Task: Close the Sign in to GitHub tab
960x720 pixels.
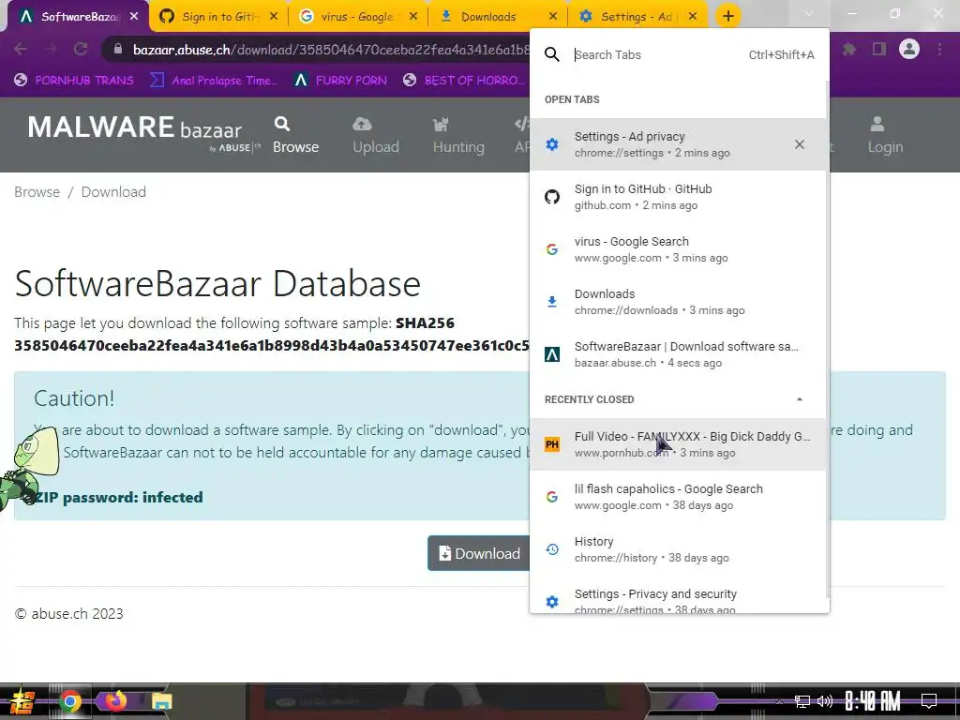Action: [x=274, y=17]
